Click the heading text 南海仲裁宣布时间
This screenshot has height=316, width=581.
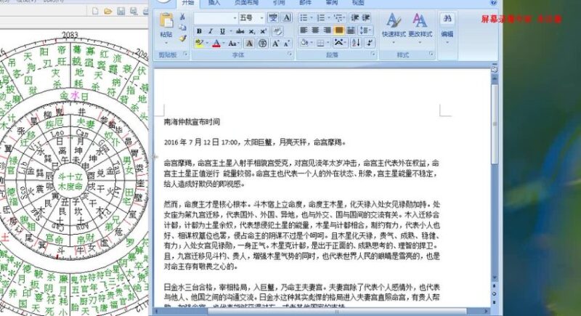[192, 121]
